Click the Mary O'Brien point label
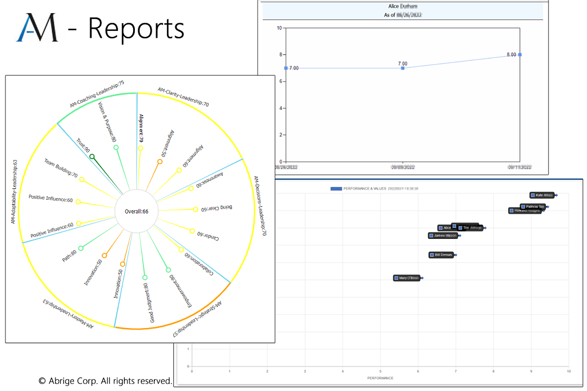Screen dimensions: 587x391 [x=407, y=278]
